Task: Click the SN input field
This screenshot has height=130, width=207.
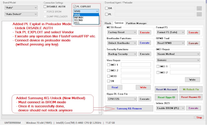Action: [136, 81]
